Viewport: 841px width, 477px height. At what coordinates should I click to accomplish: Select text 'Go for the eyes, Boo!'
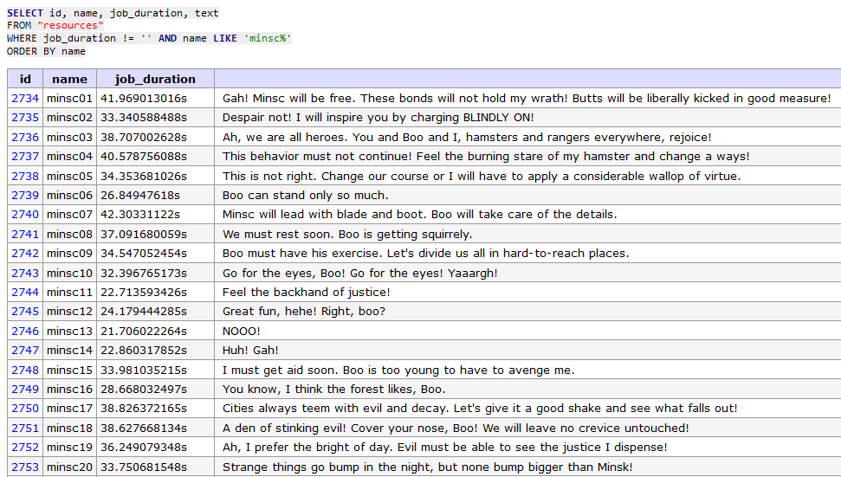[x=284, y=274]
